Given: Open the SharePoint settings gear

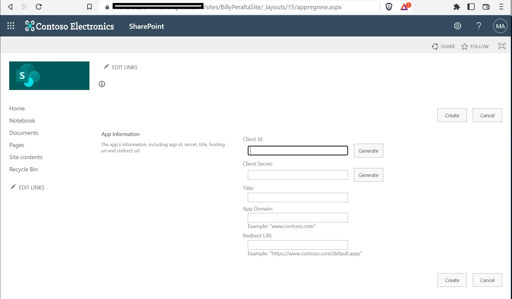Looking at the screenshot, I should click(457, 26).
